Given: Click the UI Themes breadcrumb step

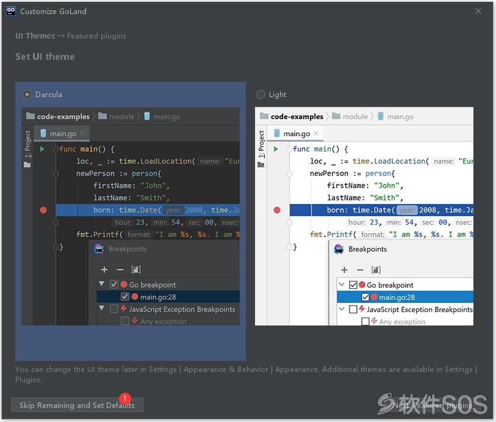Looking at the screenshot, I should coord(35,36).
